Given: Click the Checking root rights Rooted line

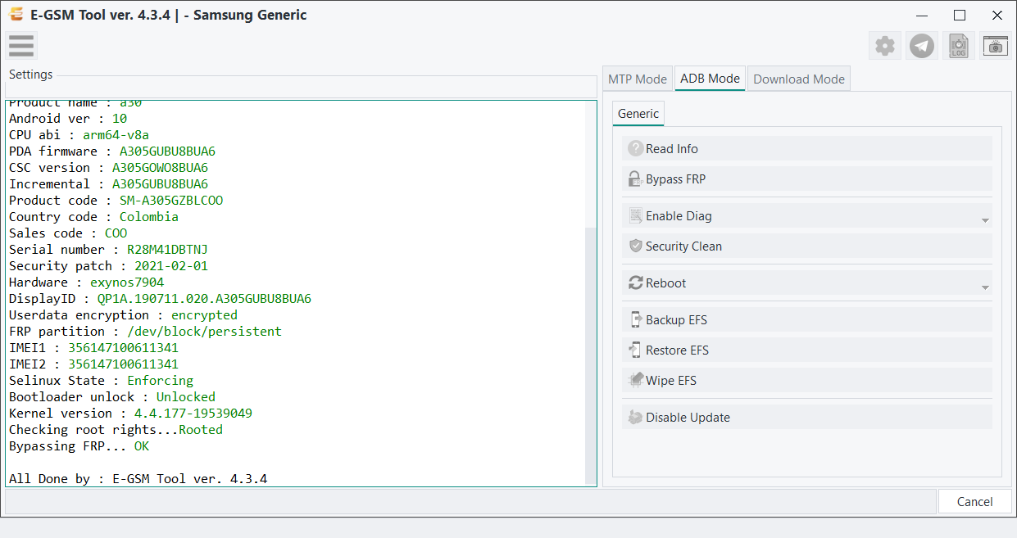Looking at the screenshot, I should [x=116, y=430].
